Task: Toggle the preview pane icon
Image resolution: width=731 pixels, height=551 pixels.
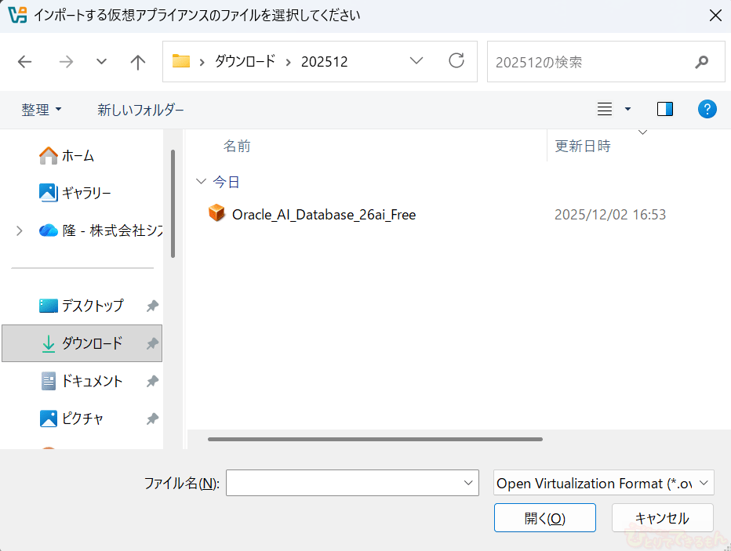Action: pyautogui.click(x=664, y=109)
